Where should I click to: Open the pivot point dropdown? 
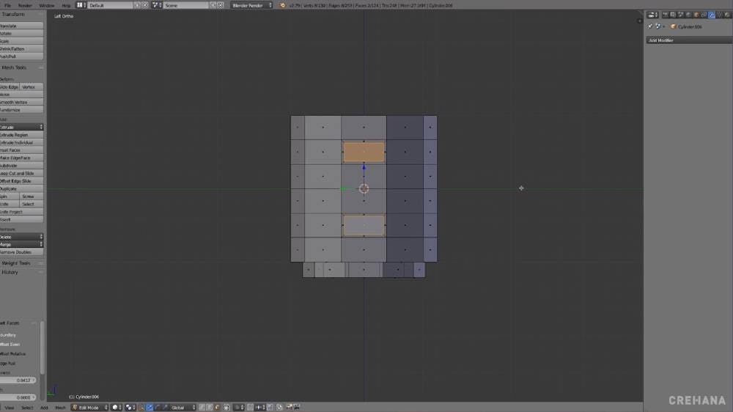click(130, 408)
